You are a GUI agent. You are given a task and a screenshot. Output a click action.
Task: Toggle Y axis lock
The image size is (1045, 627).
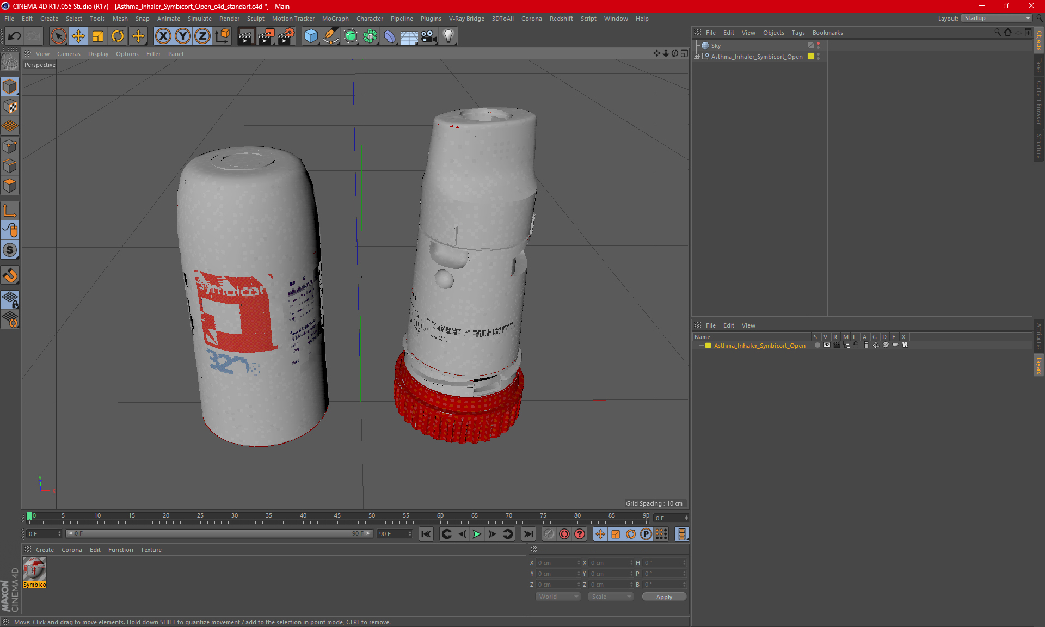[x=183, y=36]
